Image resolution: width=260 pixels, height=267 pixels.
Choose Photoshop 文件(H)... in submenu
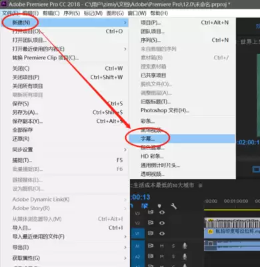182,110
